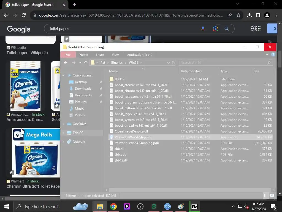The image size is (282, 212).
Task: Open Chrome downloads icon
Action: point(249,15)
